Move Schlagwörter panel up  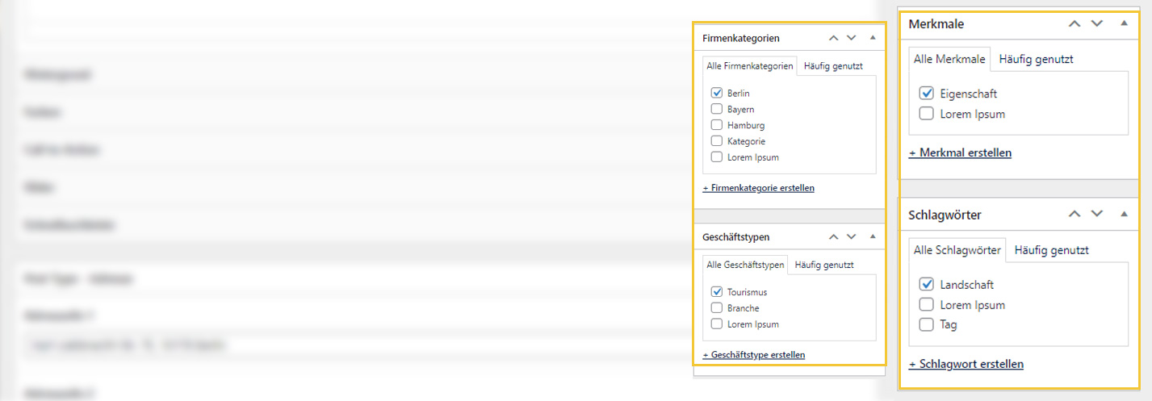(1074, 215)
